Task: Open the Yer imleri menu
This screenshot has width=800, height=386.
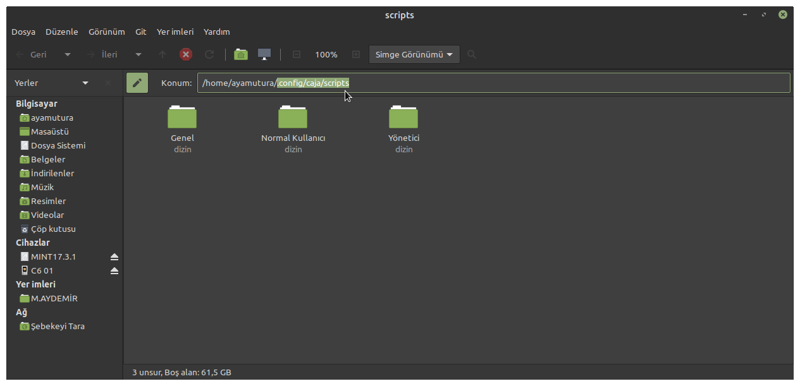Action: click(175, 32)
